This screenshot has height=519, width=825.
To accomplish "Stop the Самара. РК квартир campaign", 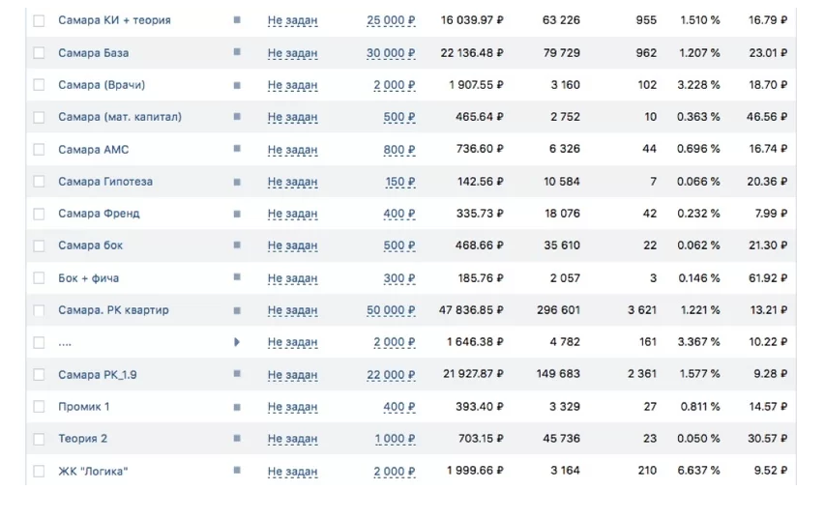I will 237,310.
